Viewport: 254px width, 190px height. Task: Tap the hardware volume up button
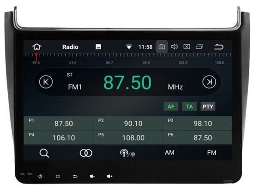(x=109, y=176)
